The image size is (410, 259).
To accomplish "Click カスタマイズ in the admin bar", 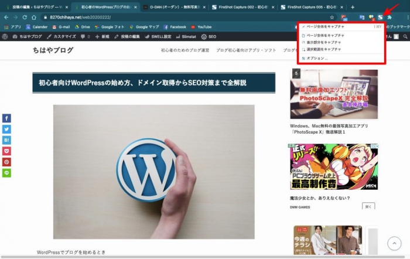I will tap(61, 37).
